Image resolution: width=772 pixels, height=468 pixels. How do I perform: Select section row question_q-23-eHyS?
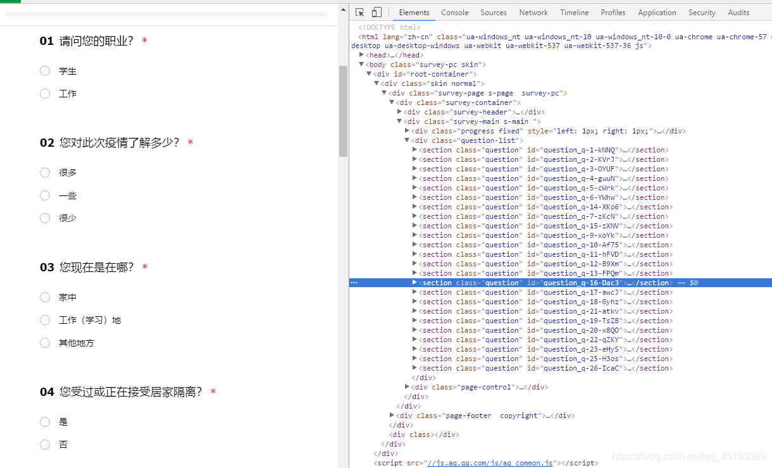[x=545, y=349]
